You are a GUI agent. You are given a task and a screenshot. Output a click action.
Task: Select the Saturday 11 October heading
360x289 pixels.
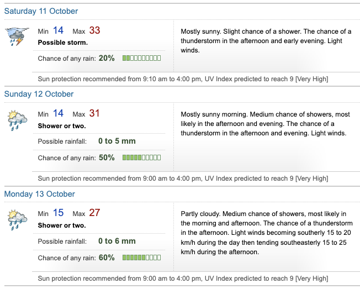point(41,11)
